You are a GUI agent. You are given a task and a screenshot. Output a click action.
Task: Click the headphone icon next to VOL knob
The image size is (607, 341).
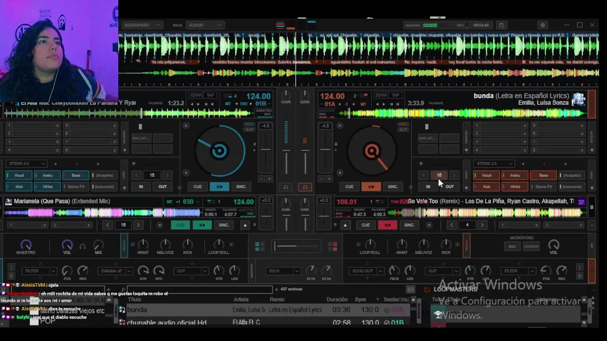[x=83, y=246]
